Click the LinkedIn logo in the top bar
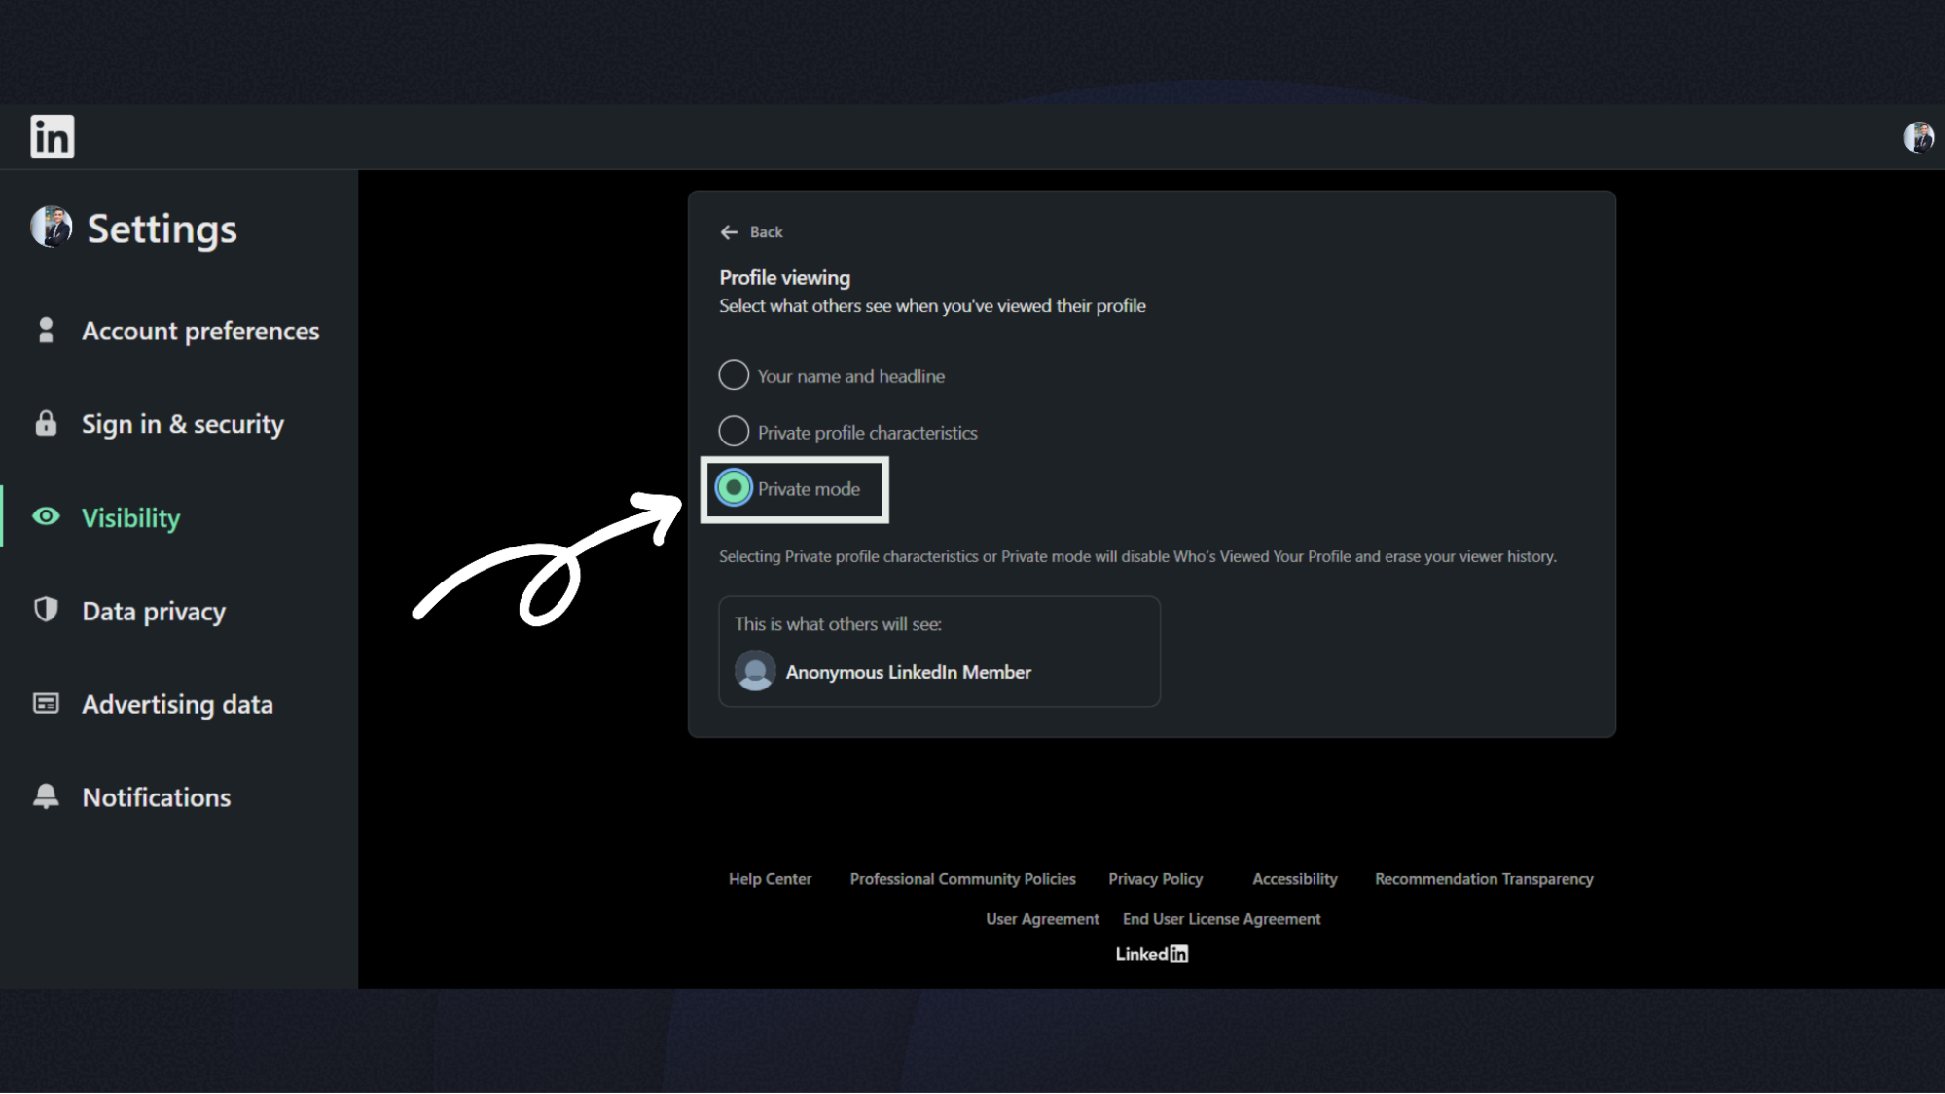 (52, 136)
